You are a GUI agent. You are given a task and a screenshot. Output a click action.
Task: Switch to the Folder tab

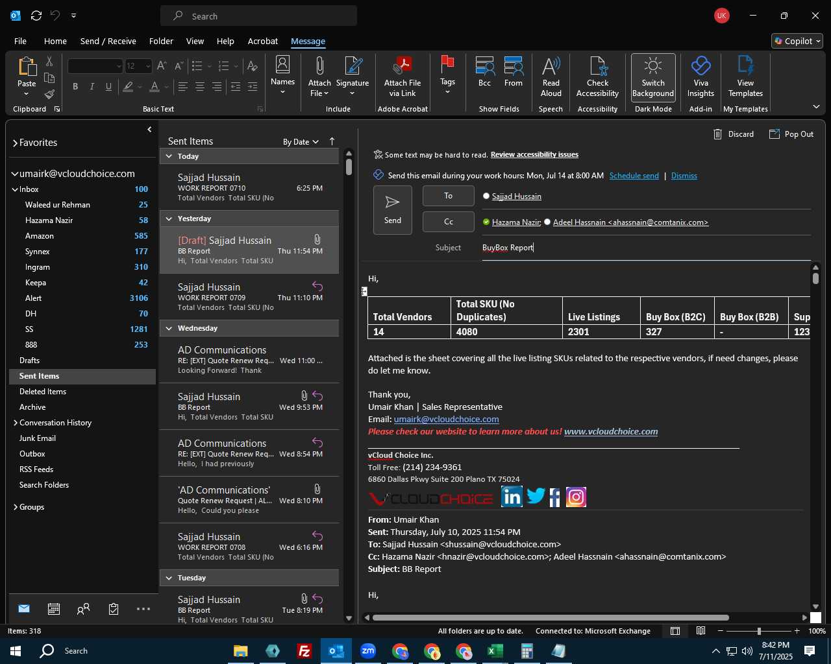(161, 41)
